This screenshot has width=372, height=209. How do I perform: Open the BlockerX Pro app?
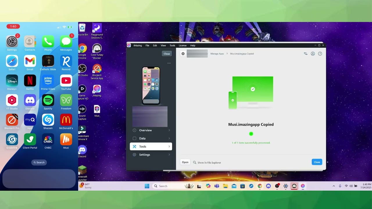click(x=12, y=120)
